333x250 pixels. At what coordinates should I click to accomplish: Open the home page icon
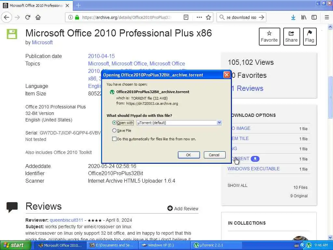click(38, 17)
